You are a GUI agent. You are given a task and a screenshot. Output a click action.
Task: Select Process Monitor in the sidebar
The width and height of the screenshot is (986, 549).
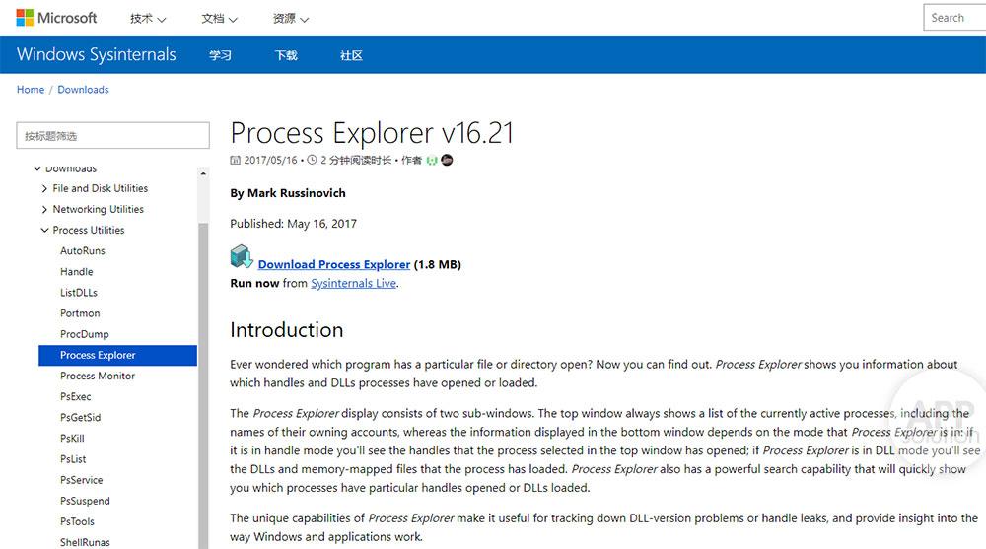98,376
